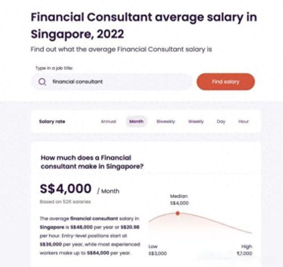Click the Low S$3,000 chart label
This screenshot has width=283, height=267.
click(x=157, y=250)
